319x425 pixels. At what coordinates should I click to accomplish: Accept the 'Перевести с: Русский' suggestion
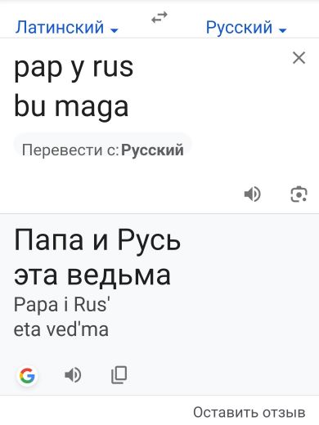point(103,150)
